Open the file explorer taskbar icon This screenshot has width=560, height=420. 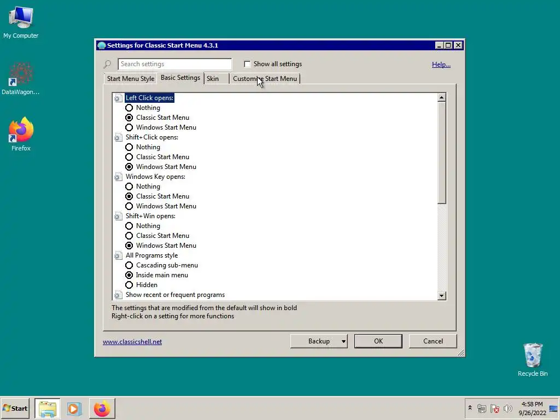48,409
